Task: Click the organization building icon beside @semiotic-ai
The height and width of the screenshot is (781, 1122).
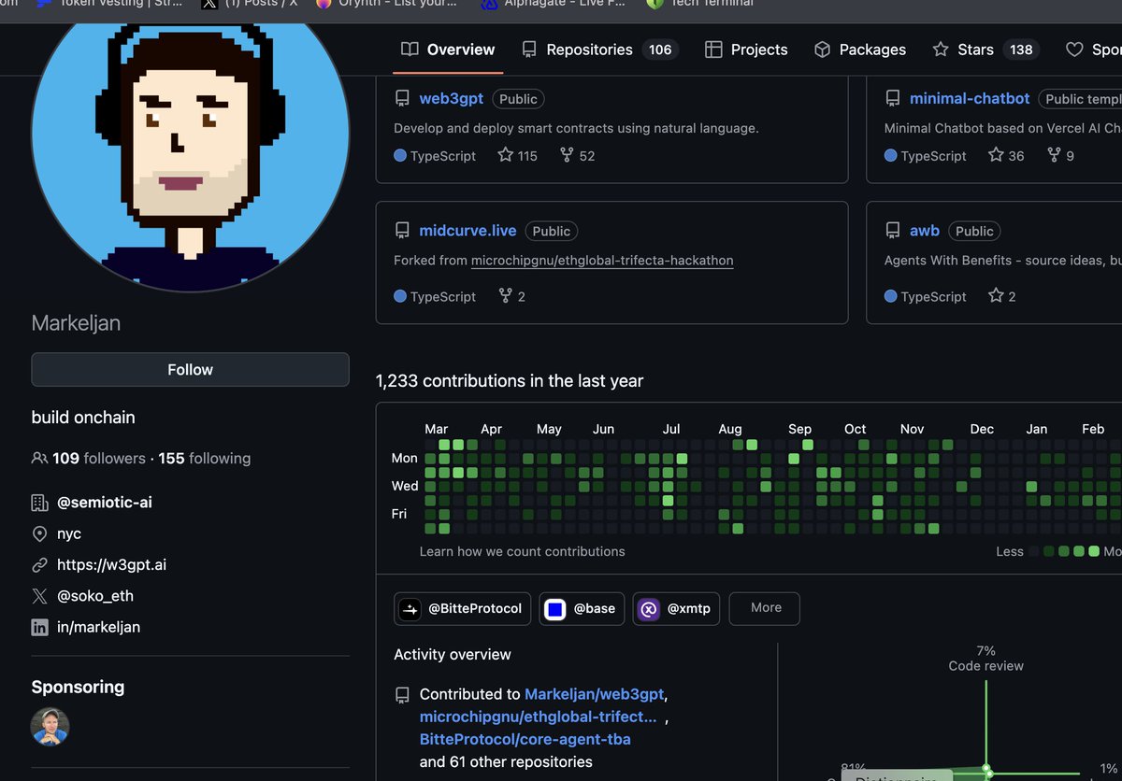Action: (39, 503)
